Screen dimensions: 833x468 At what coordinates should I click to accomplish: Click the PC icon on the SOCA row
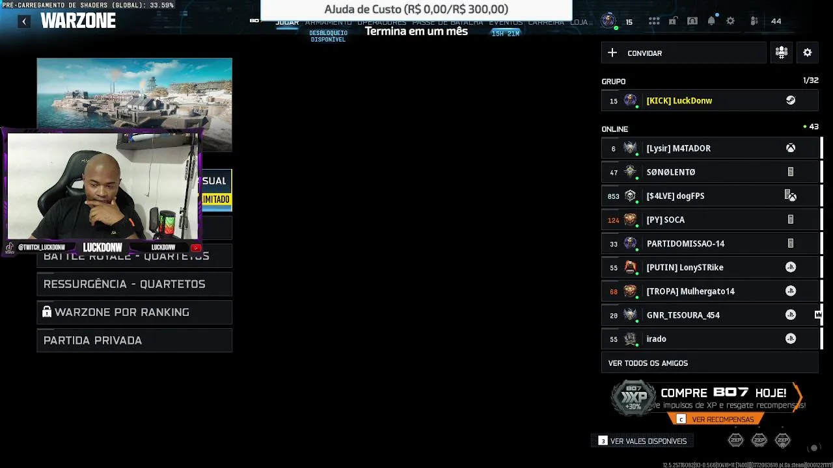click(x=791, y=220)
